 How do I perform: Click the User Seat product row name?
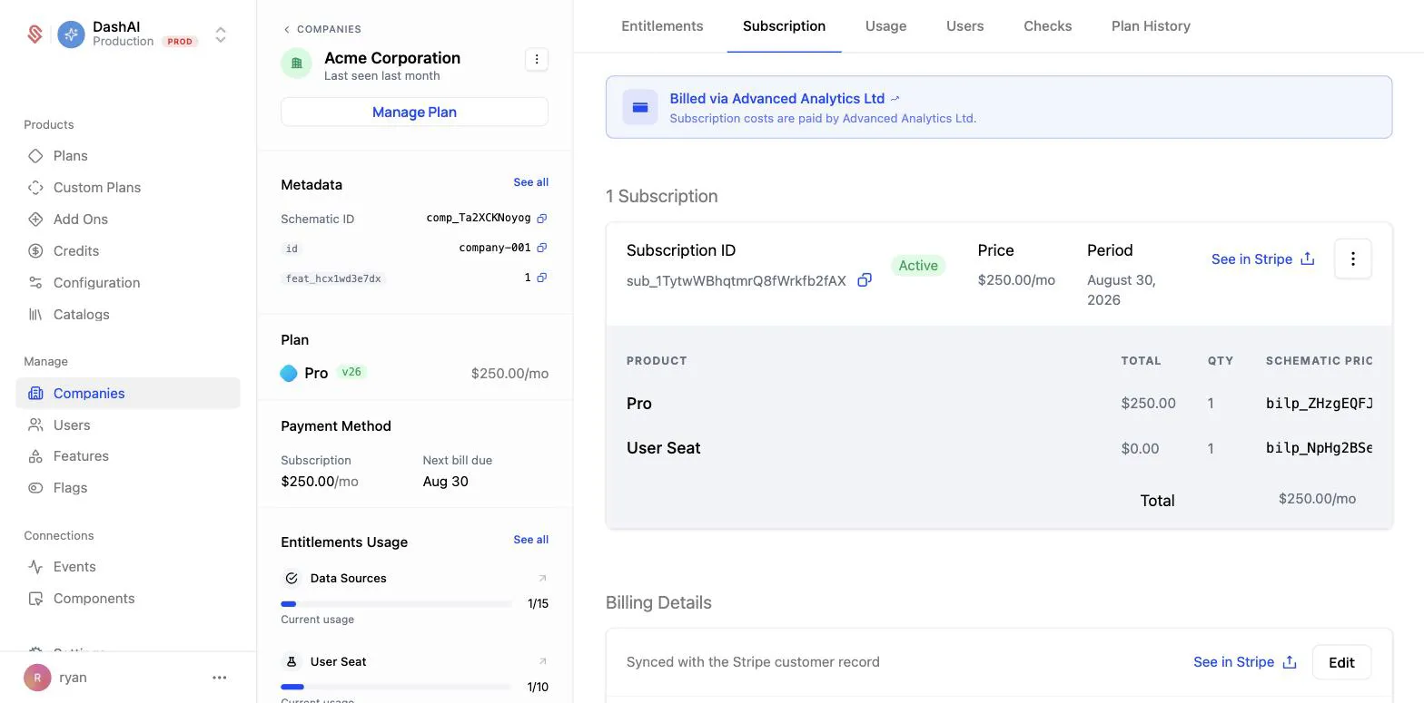pyautogui.click(x=663, y=448)
